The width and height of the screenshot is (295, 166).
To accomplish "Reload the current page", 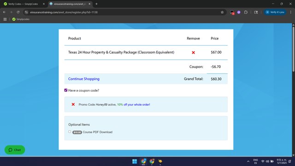I will click(18, 12).
